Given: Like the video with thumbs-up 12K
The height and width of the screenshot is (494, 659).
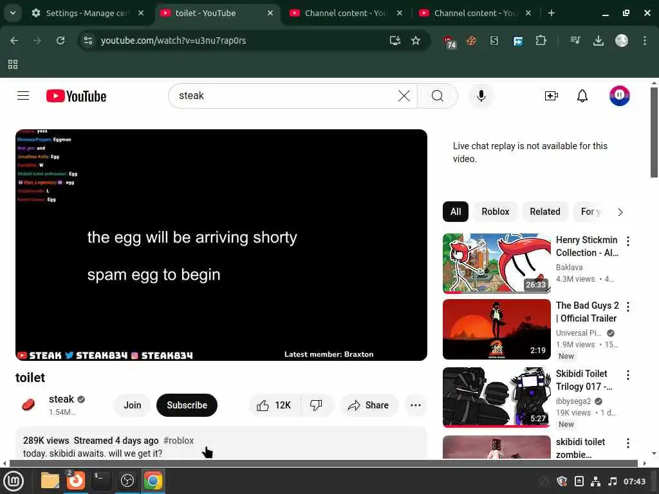Looking at the screenshot, I should coord(275,405).
